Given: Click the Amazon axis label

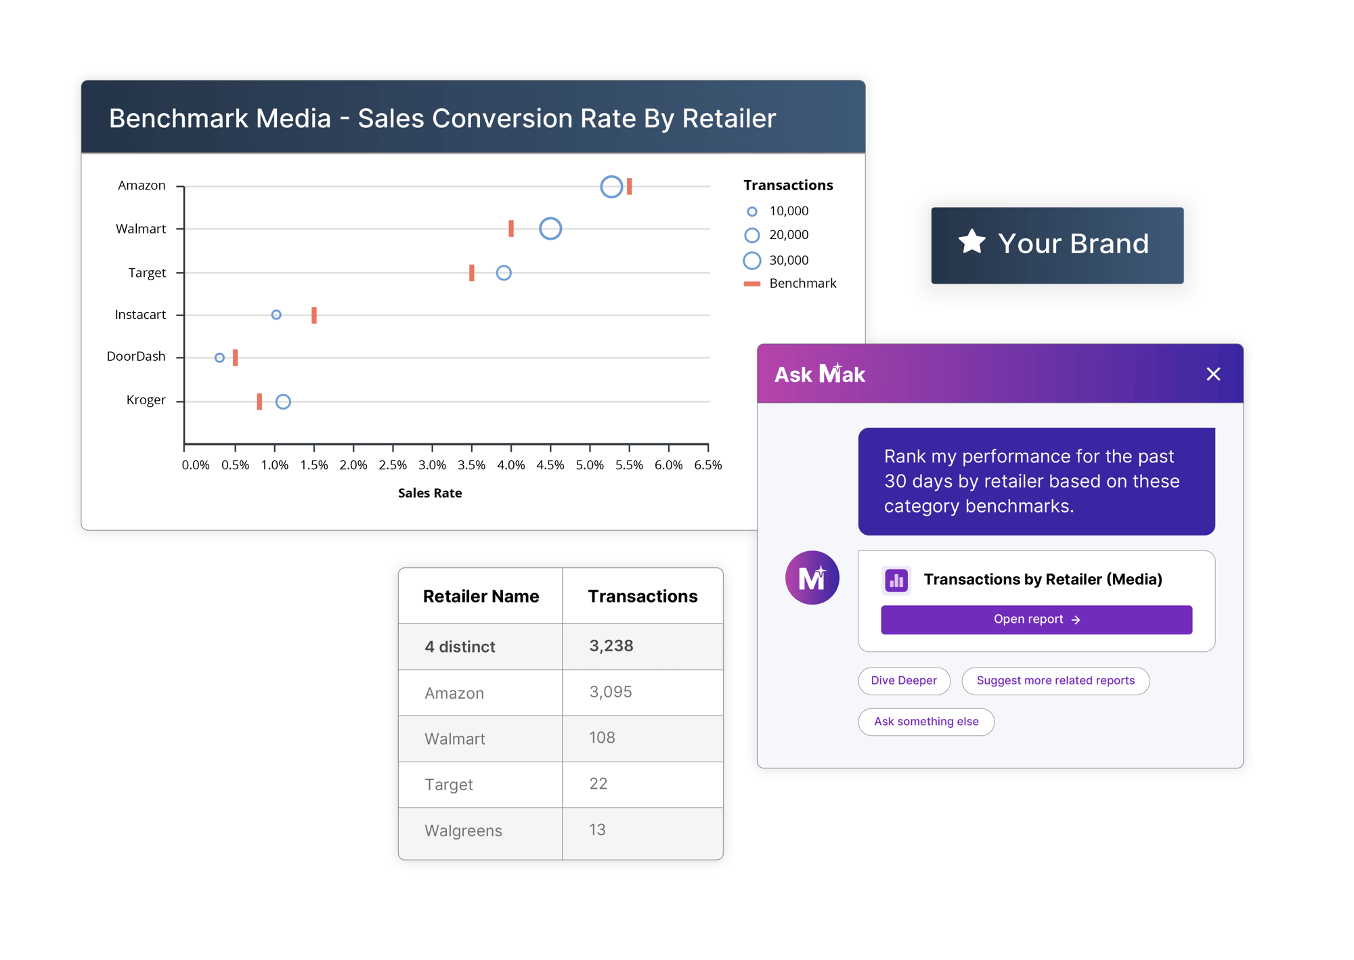Looking at the screenshot, I should pyautogui.click(x=141, y=186).
